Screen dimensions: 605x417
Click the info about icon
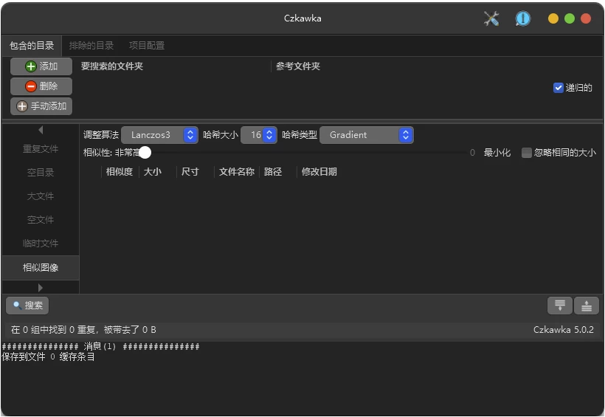coord(522,18)
